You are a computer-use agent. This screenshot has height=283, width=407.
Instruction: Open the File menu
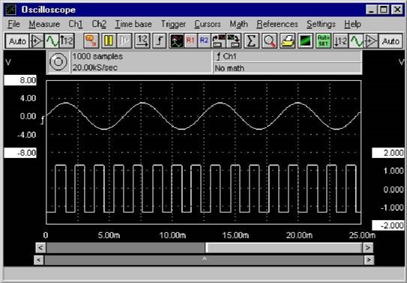click(13, 24)
